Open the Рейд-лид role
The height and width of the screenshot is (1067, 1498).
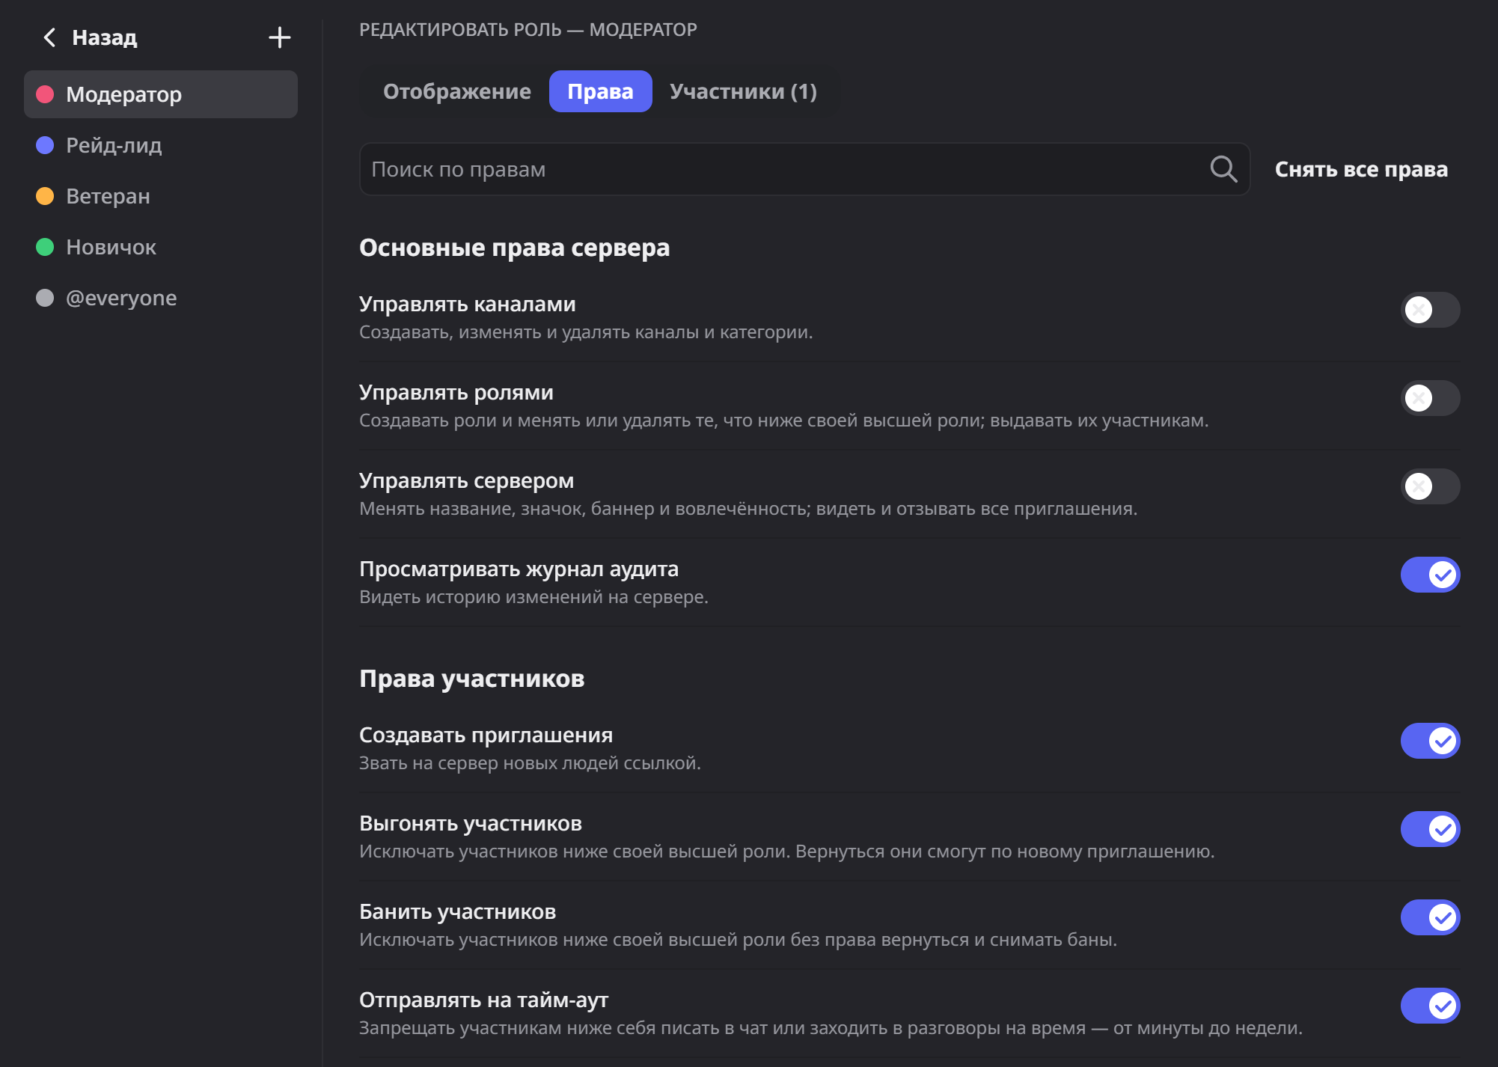point(161,145)
